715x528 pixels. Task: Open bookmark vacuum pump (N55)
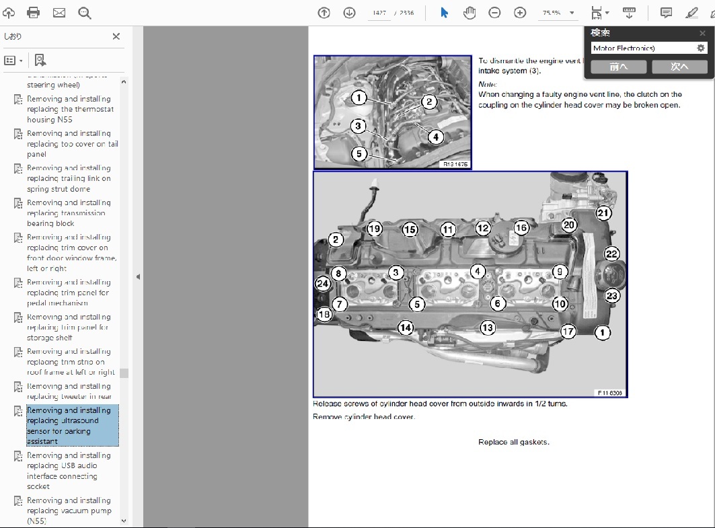tap(69, 511)
